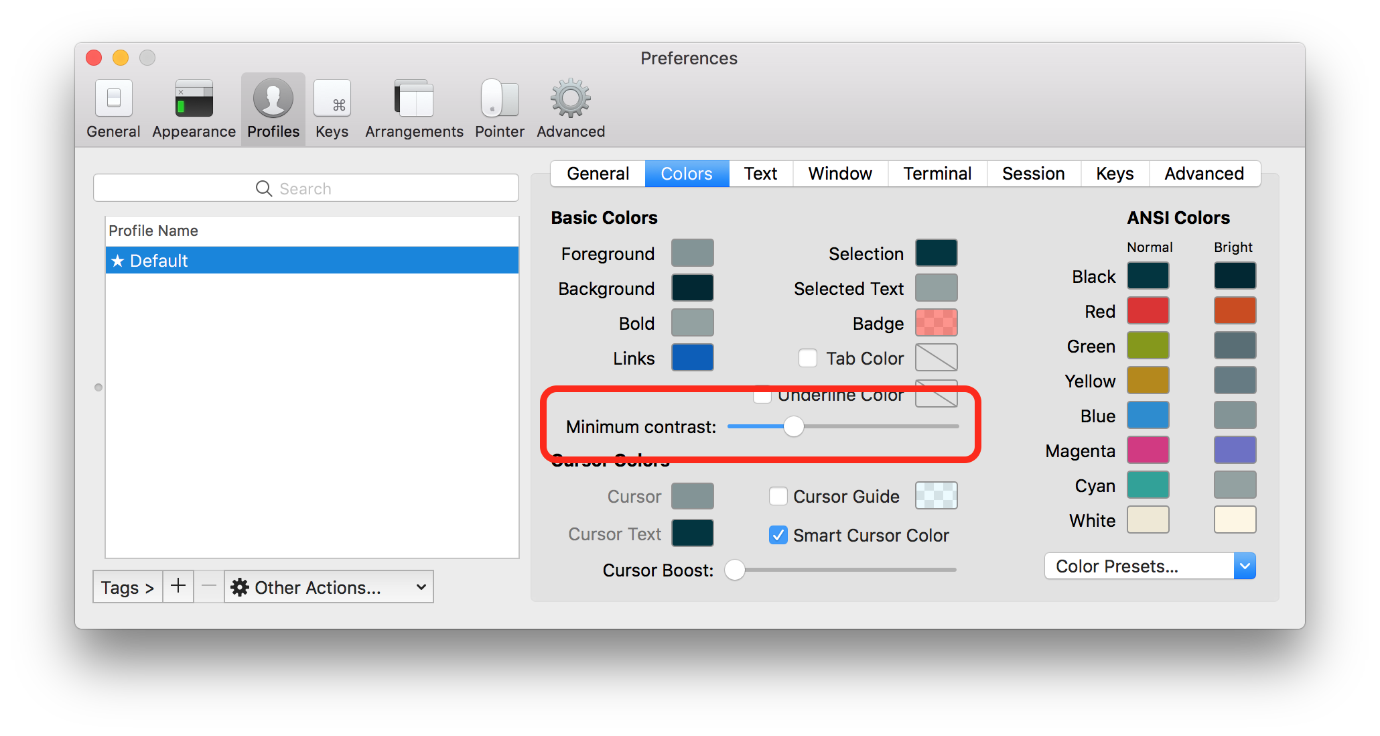Enable the Tab Color checkbox
Screen dimensions: 1380x736
808,358
